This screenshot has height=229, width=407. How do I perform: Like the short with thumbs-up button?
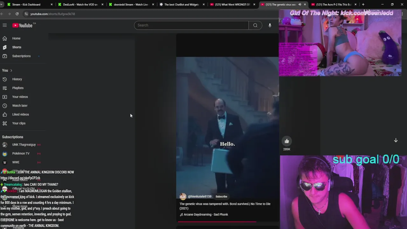287,141
